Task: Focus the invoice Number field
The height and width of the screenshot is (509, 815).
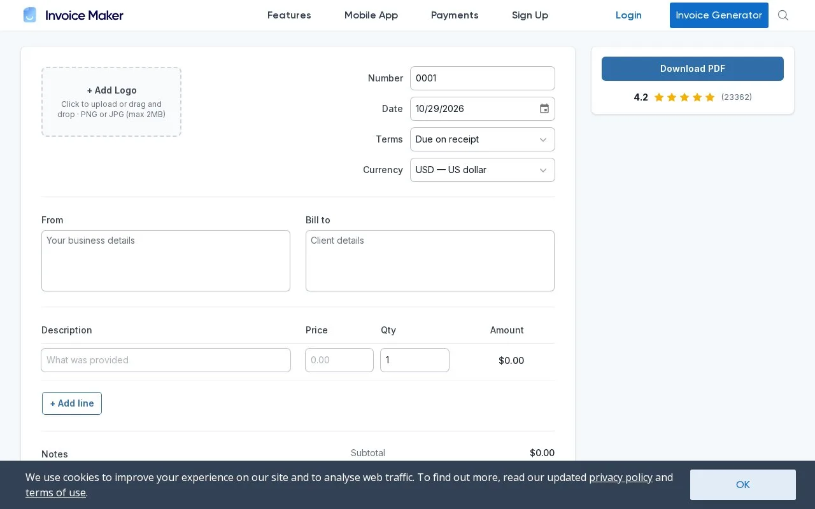Action: (x=483, y=78)
